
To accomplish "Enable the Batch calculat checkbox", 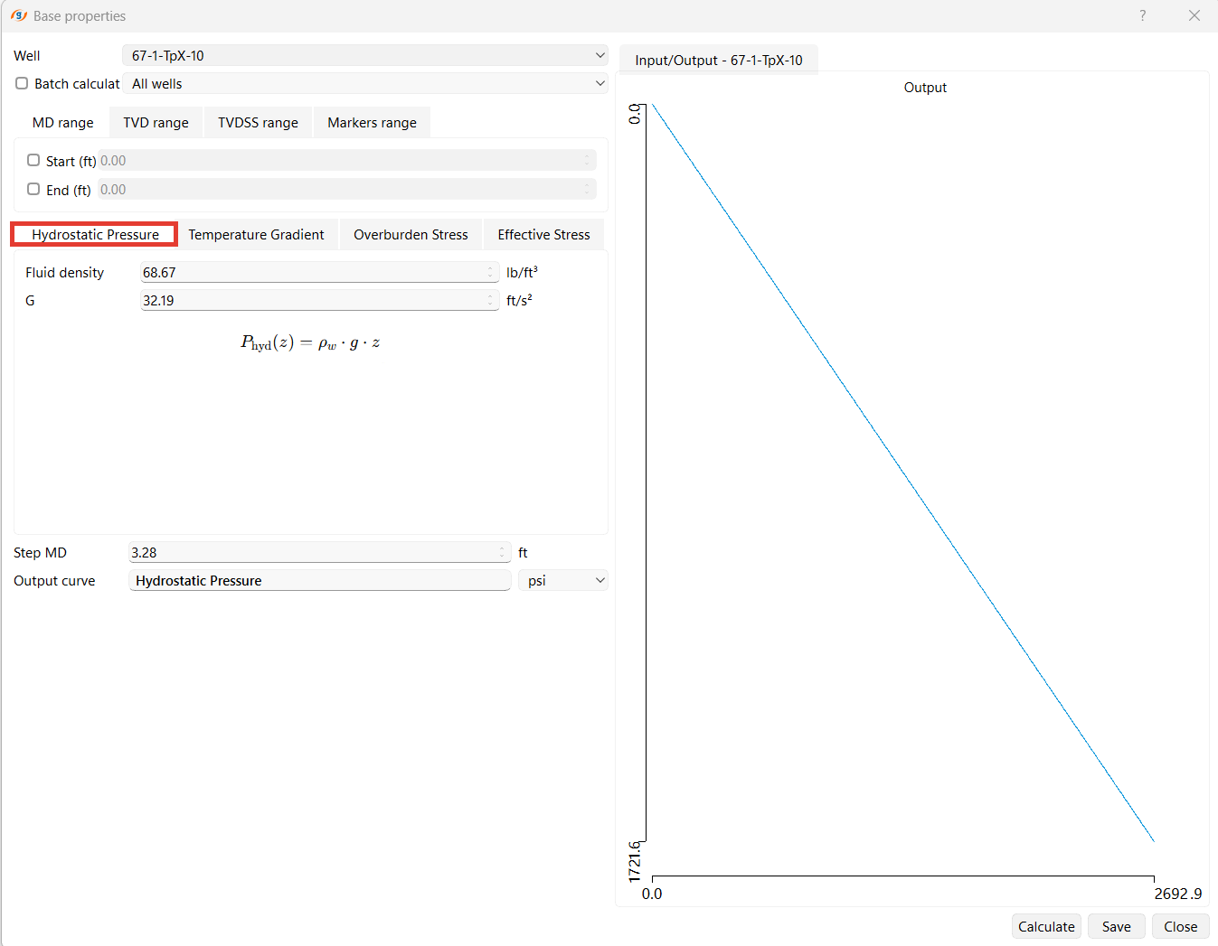I will (22, 83).
